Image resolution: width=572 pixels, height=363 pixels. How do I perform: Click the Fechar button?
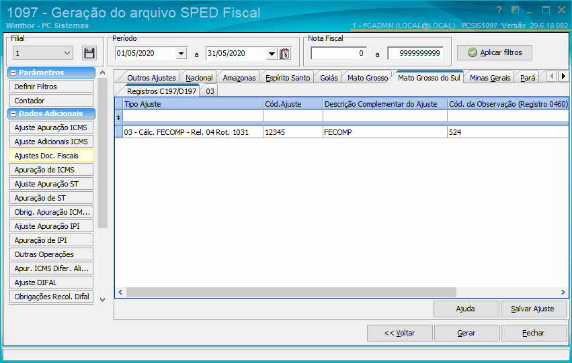click(534, 333)
